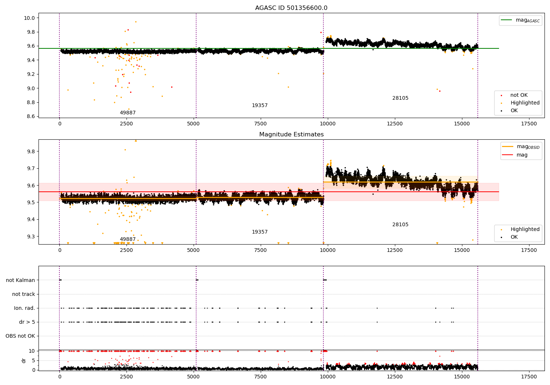This screenshot has width=550, height=385.
Task: Click obsid label 49887 in top plot
Action: tap(128, 113)
